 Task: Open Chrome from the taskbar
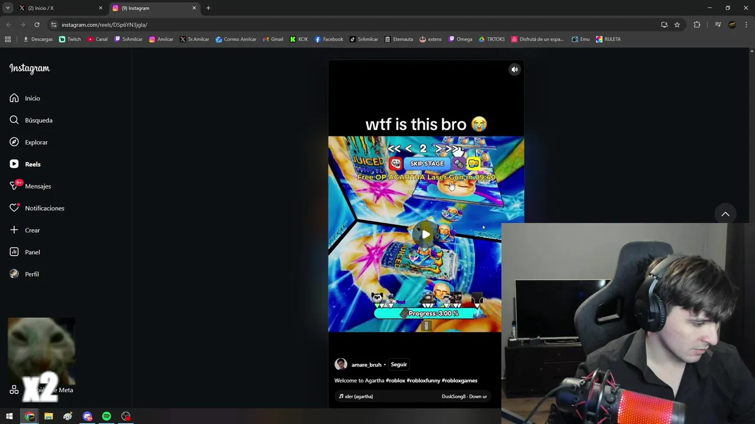click(30, 416)
